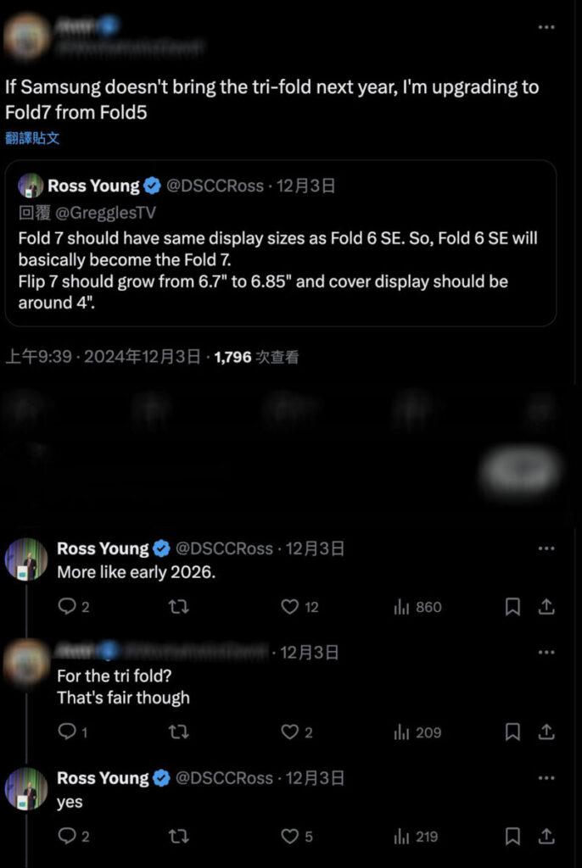Viewport: 582px width, 868px height.
Task: Bookmark the "yes" reply
Action: pyautogui.click(x=512, y=837)
